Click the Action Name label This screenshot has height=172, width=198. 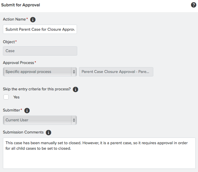[x=14, y=19]
